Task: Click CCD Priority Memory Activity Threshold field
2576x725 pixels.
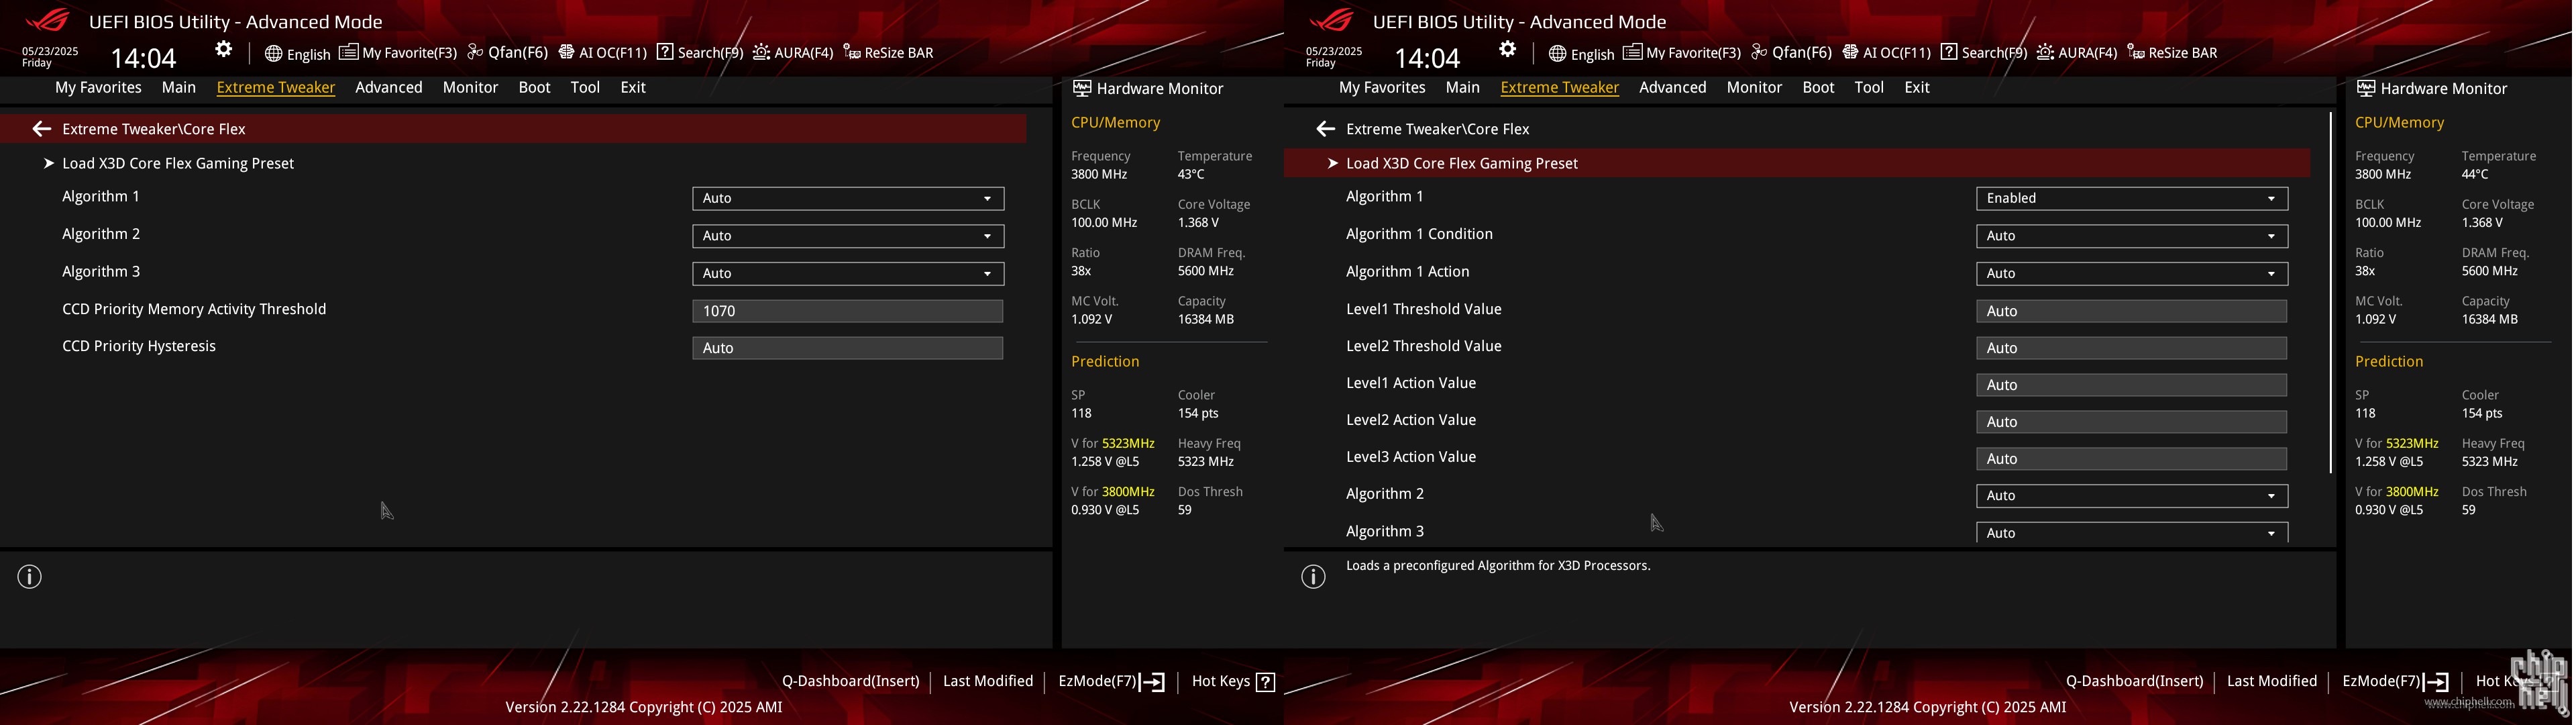Action: click(x=848, y=311)
